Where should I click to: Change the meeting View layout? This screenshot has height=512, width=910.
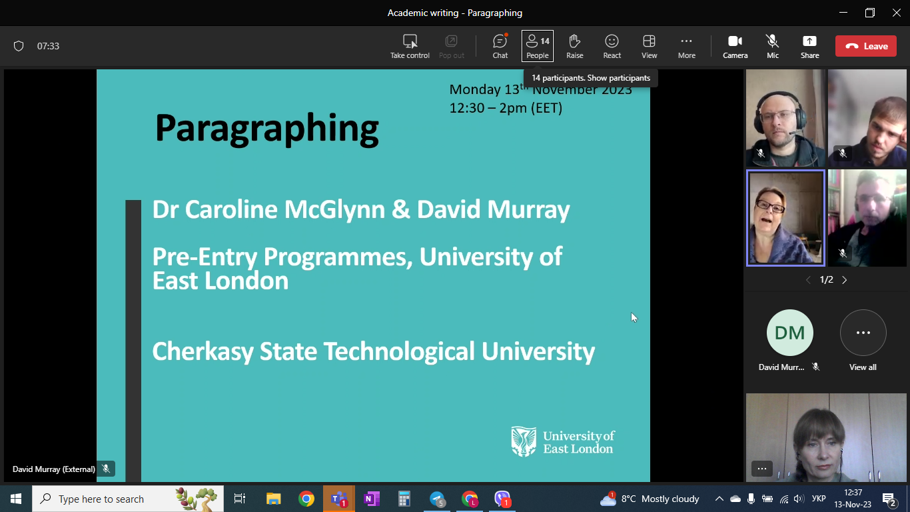(x=650, y=46)
